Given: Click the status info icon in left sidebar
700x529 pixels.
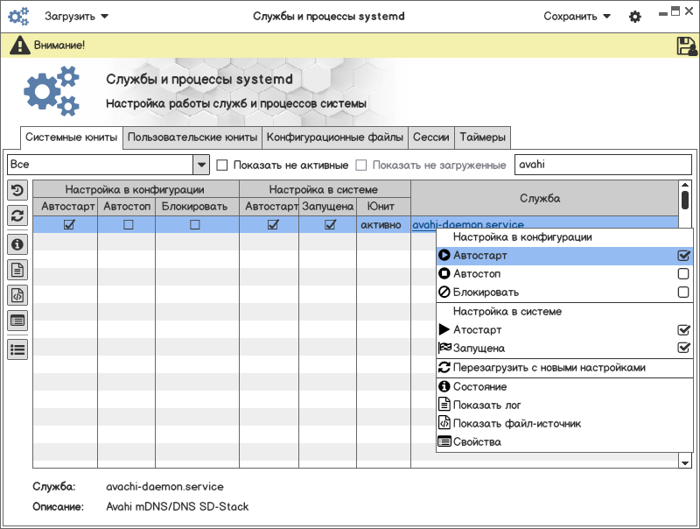Looking at the screenshot, I should (x=17, y=243).
